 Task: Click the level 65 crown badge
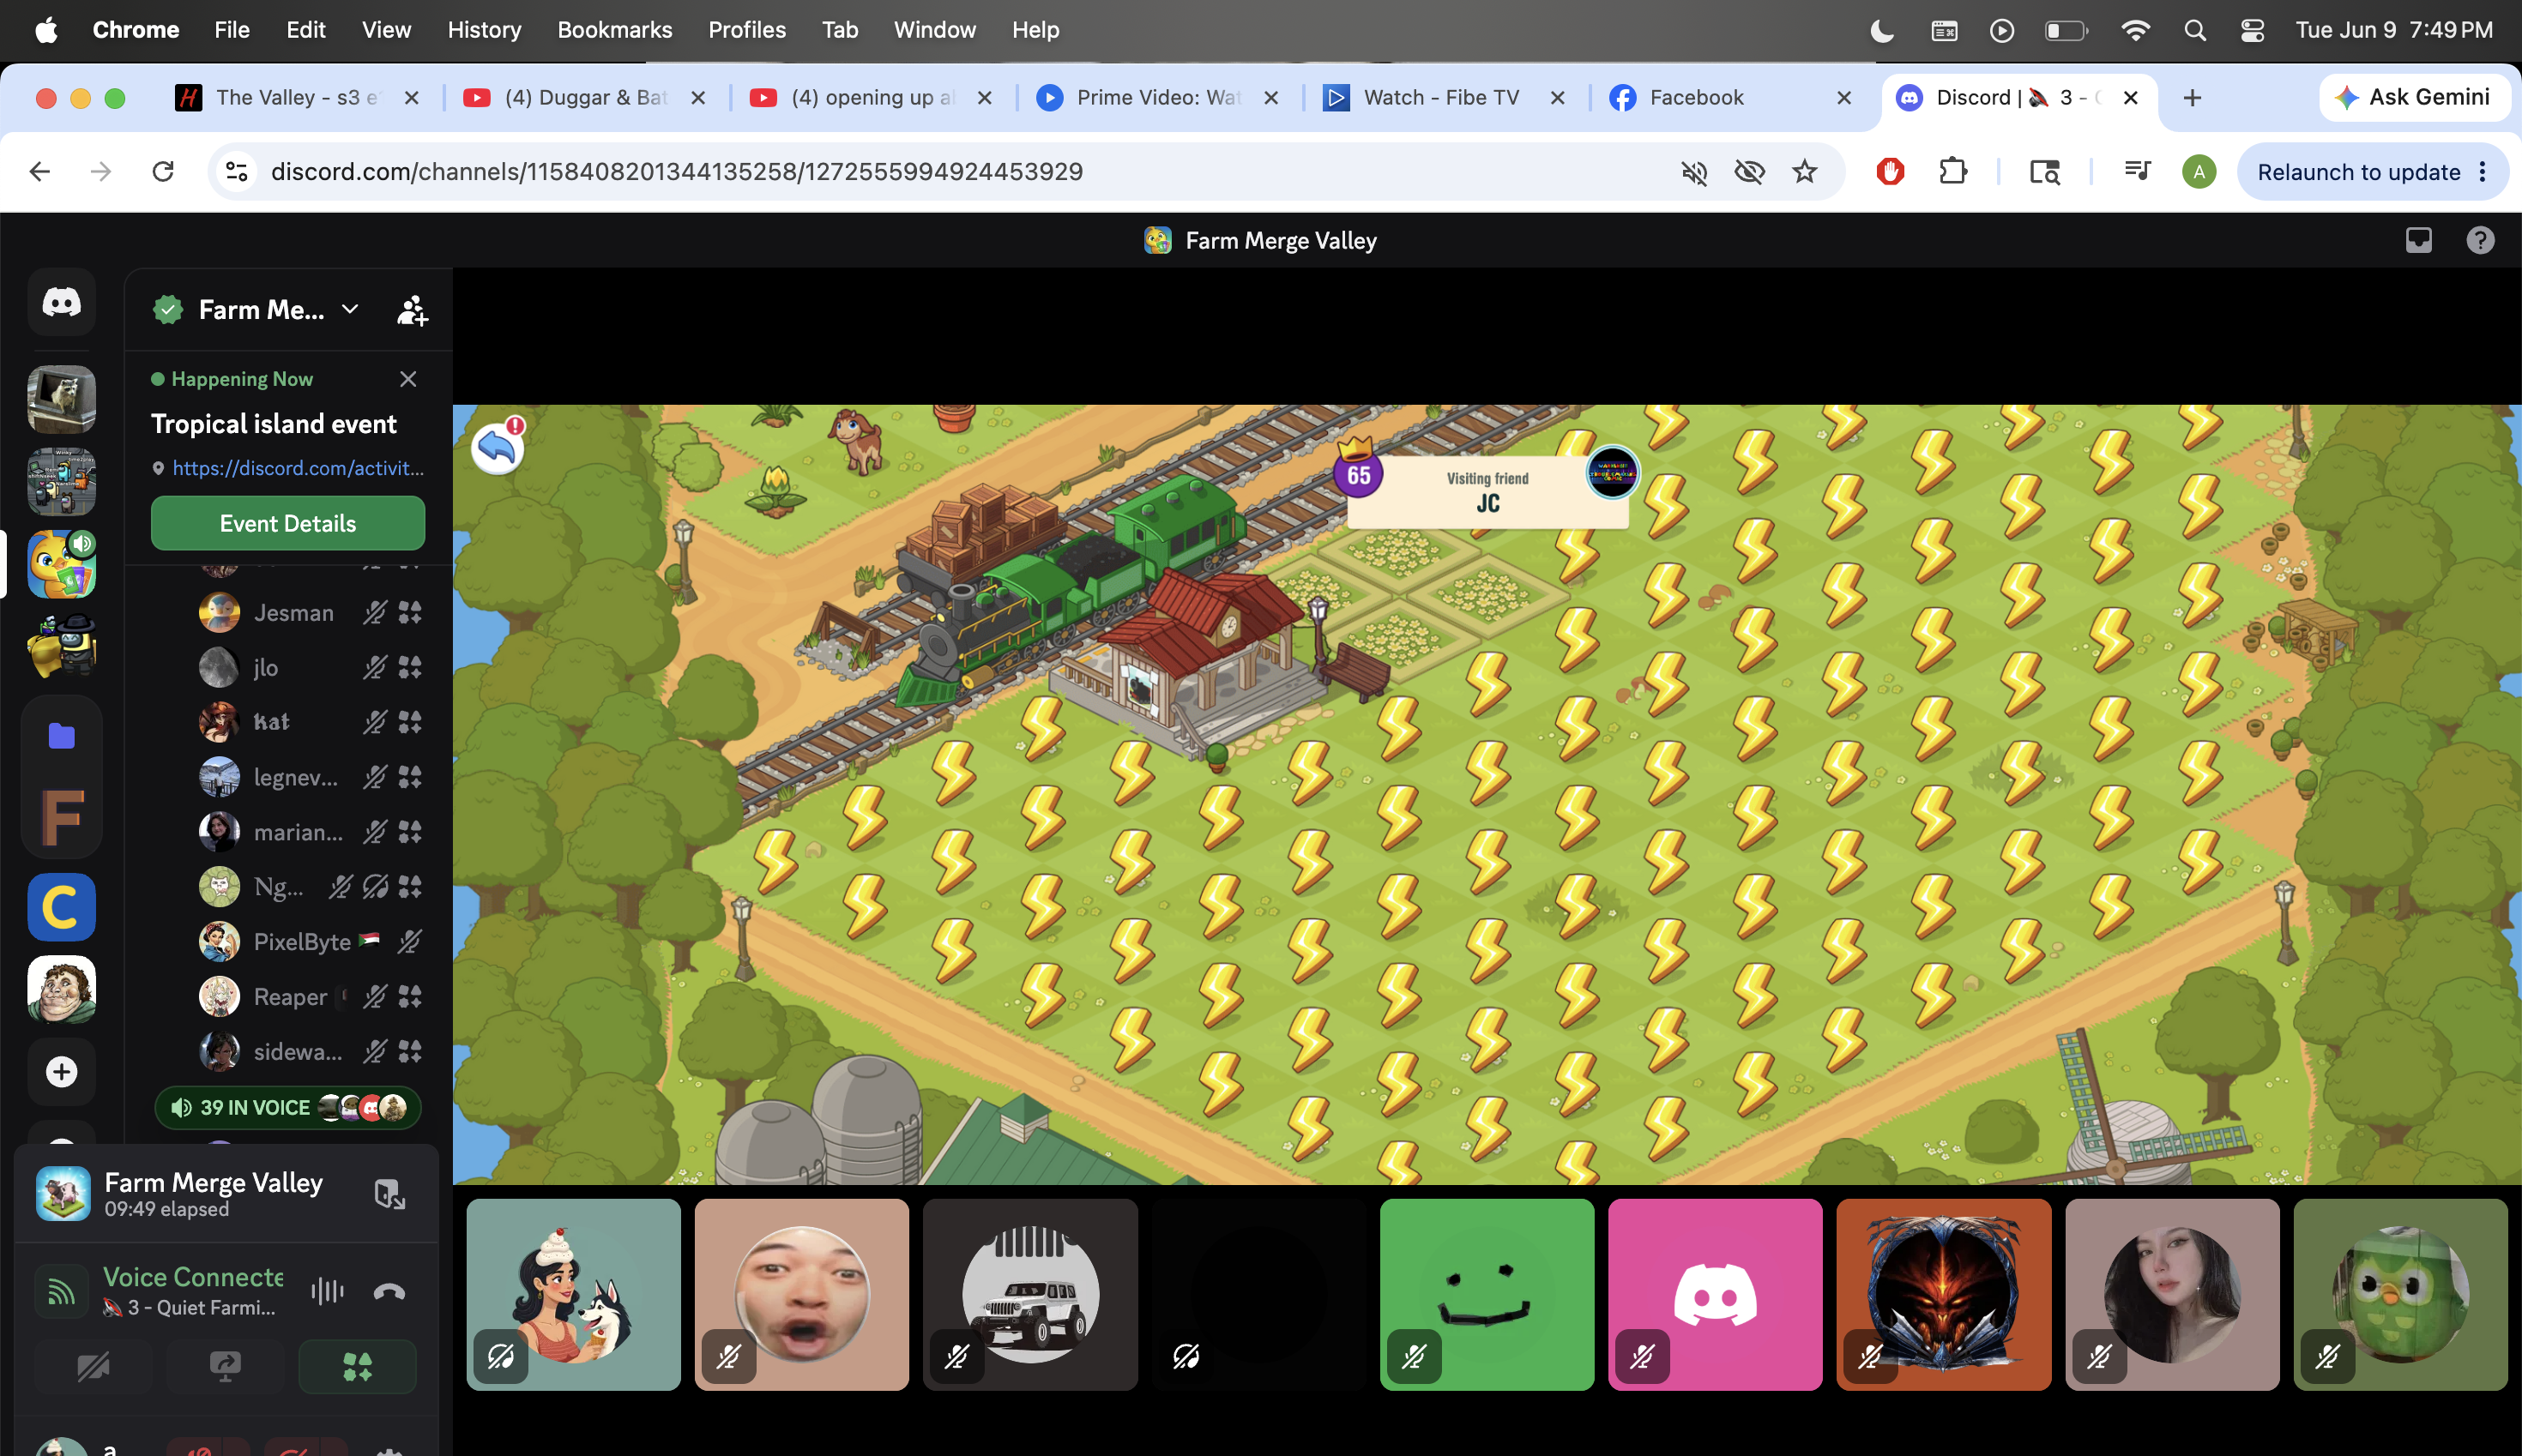1358,469
